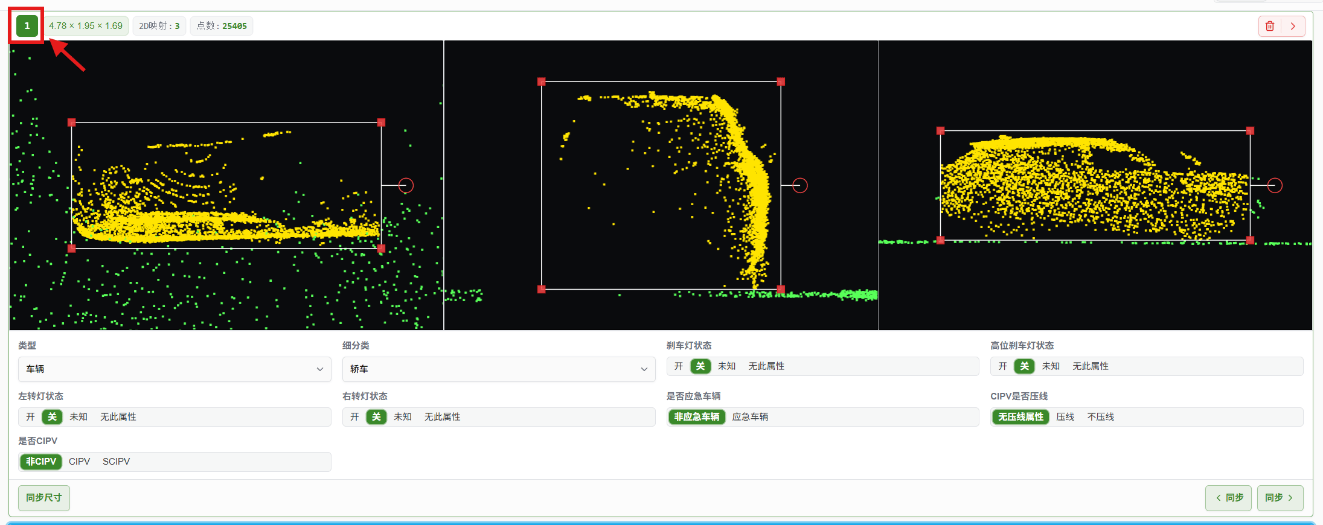The height and width of the screenshot is (525, 1323).
Task: Set 右转灯状态 to 开
Action: pyautogui.click(x=355, y=417)
